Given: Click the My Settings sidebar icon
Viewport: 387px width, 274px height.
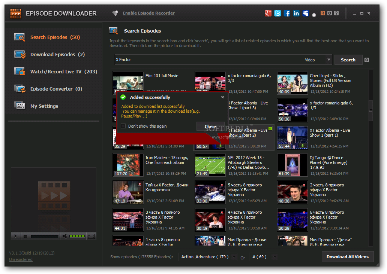Looking at the screenshot, I should 19,106.
